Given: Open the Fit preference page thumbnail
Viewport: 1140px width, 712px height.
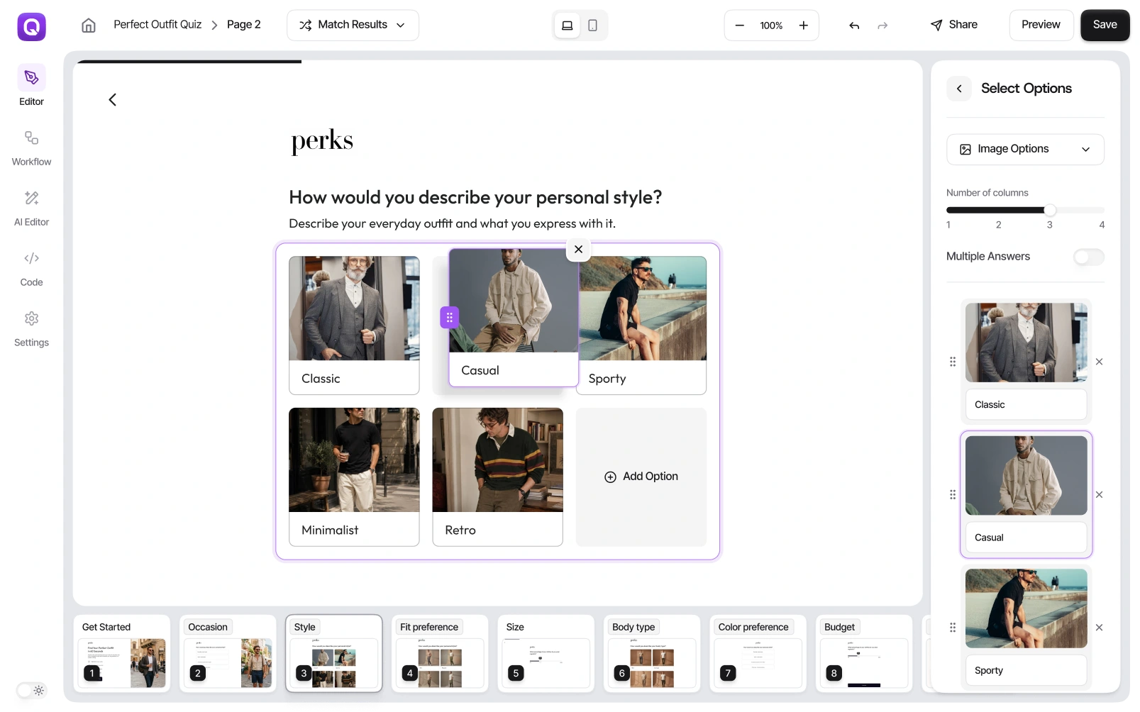Looking at the screenshot, I should [440, 653].
